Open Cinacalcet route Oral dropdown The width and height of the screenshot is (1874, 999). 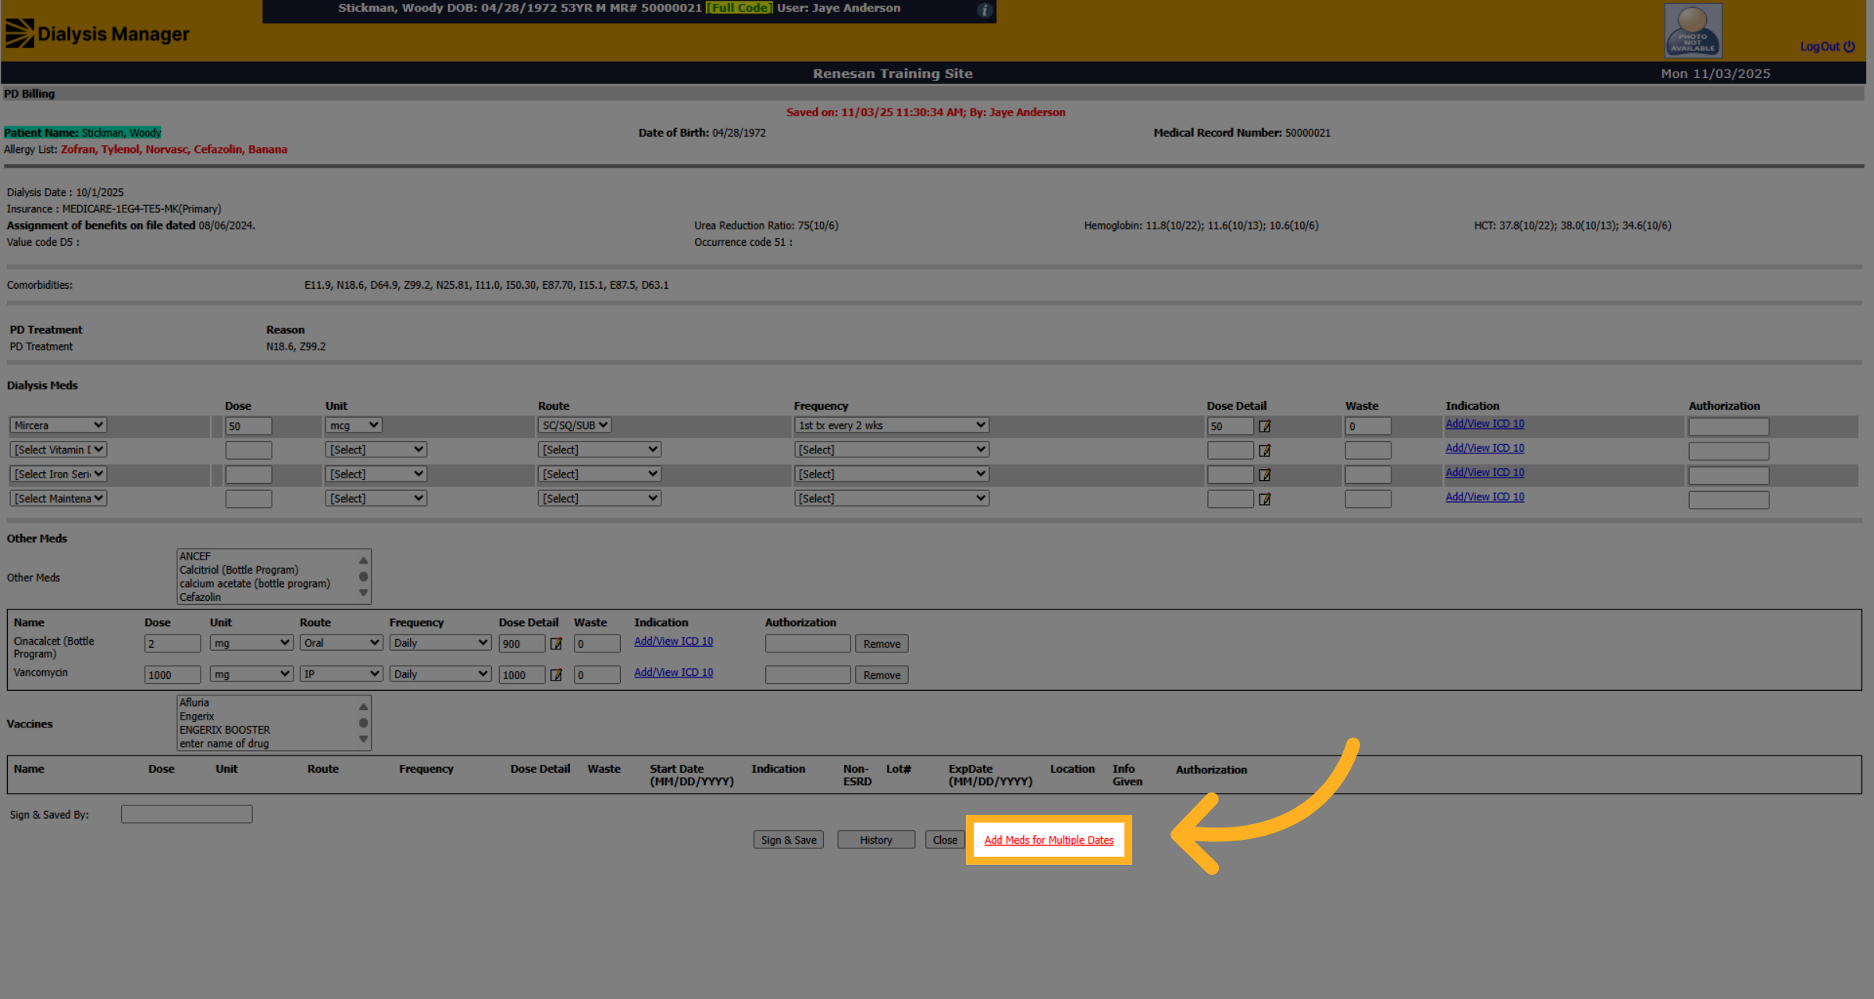(x=341, y=643)
